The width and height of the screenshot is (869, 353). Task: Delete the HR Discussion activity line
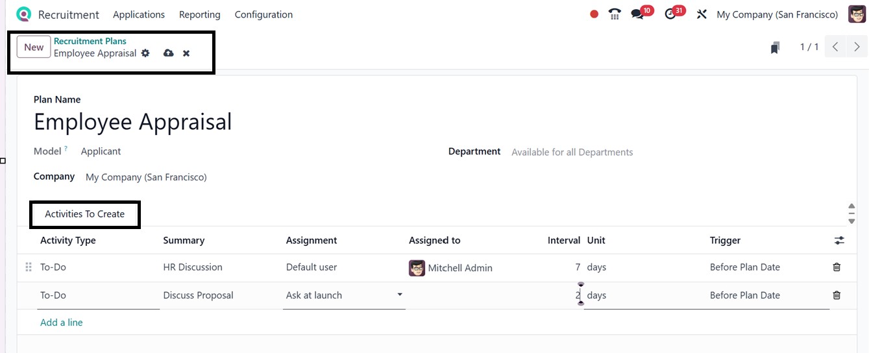point(837,267)
